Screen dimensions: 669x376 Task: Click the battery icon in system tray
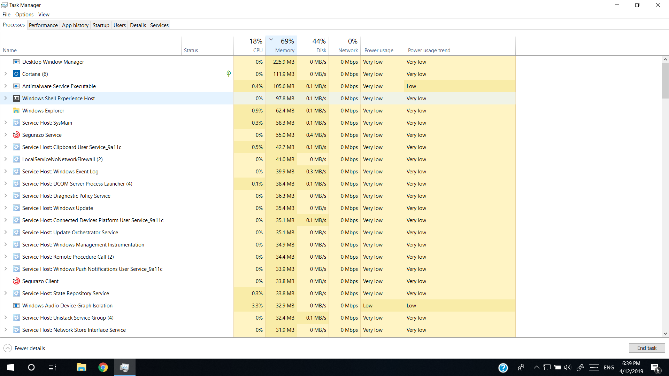[557, 367]
